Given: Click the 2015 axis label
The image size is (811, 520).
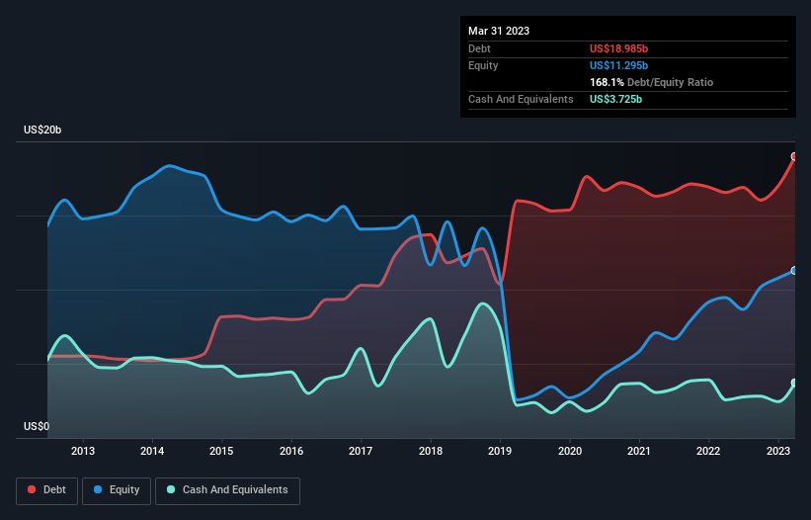Looking at the screenshot, I should [x=221, y=451].
